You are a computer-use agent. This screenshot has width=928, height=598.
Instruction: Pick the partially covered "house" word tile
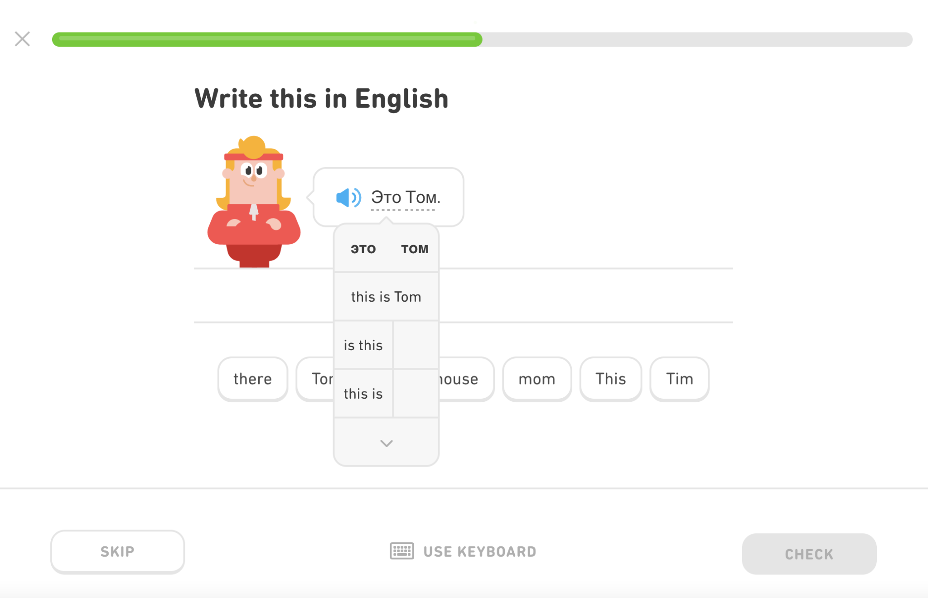[466, 379]
